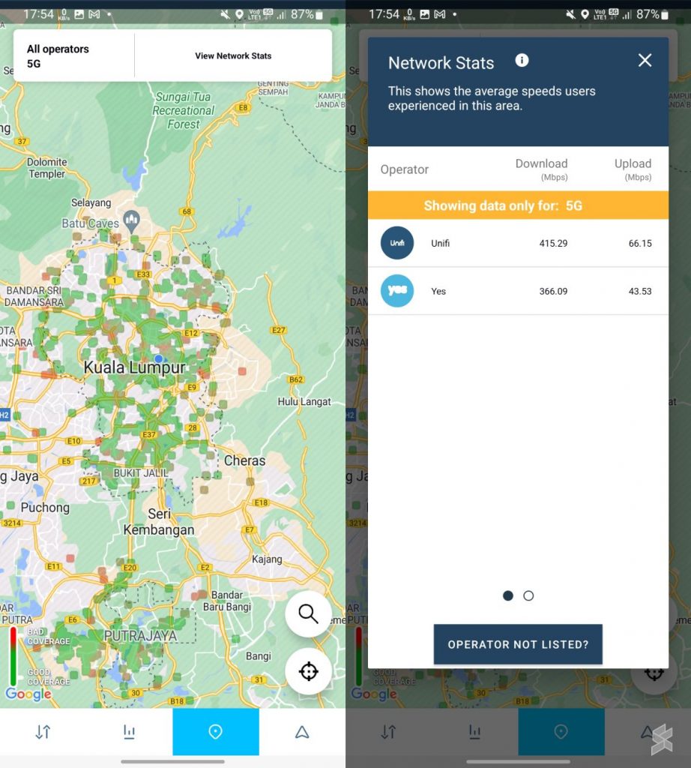The height and width of the screenshot is (768, 691).
Task: Tap the Download (Mbps) column header
Action: tap(541, 169)
